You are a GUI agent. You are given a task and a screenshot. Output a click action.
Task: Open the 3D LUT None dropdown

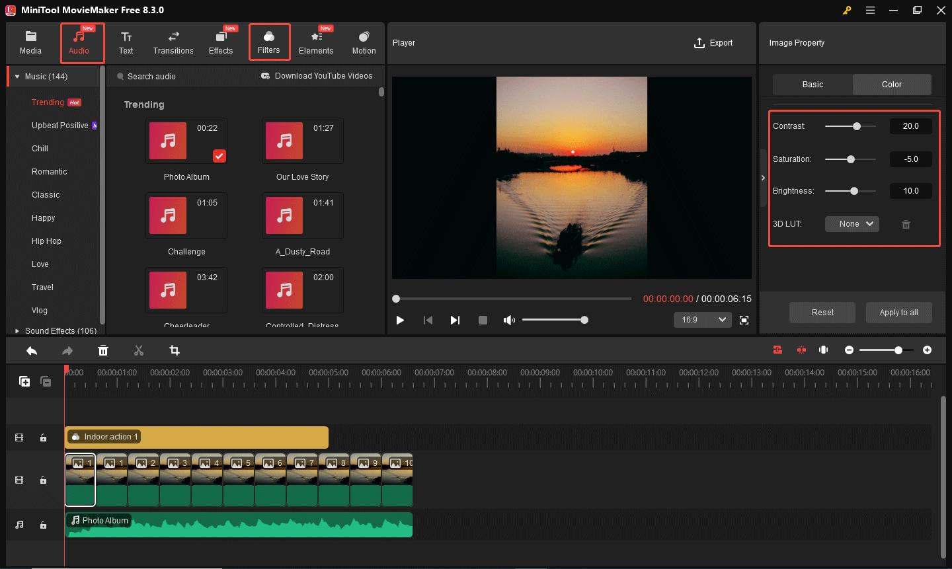pos(852,224)
